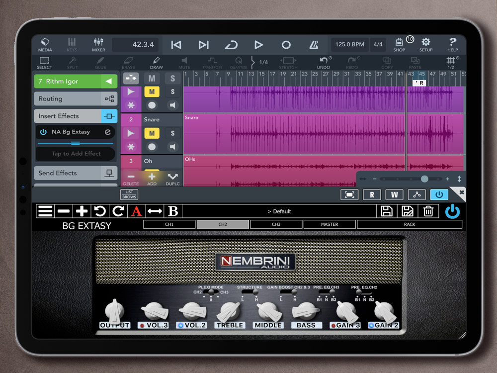Select preset comparison slot A
This screenshot has height=373, width=497.
click(x=137, y=211)
